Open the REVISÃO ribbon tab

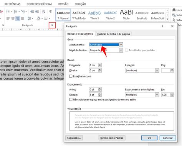click(63, 4)
